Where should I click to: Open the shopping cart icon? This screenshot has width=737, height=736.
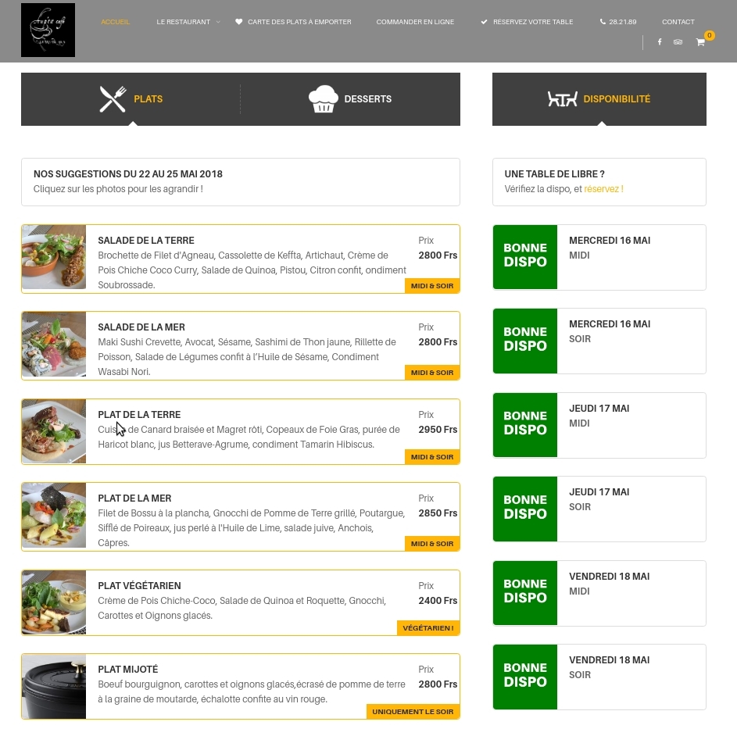[x=700, y=42]
